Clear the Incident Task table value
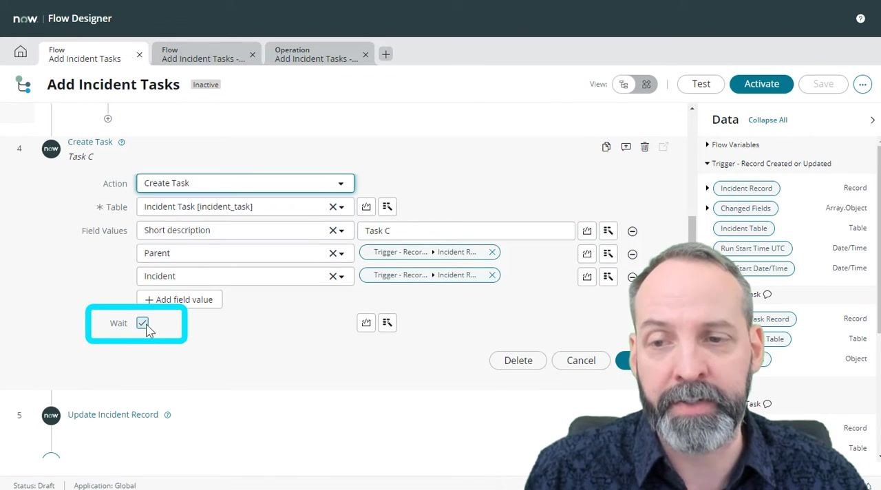 332,206
